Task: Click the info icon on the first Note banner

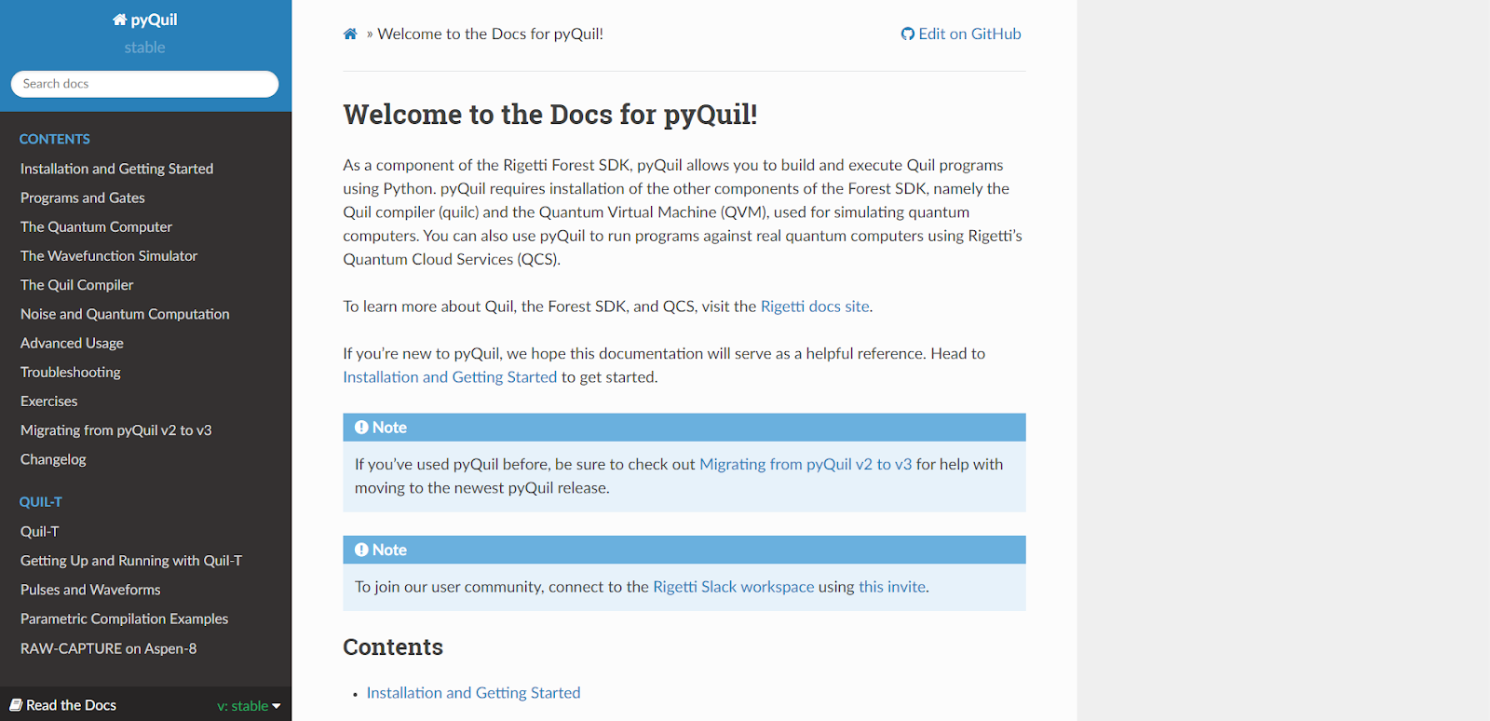Action: 362,427
